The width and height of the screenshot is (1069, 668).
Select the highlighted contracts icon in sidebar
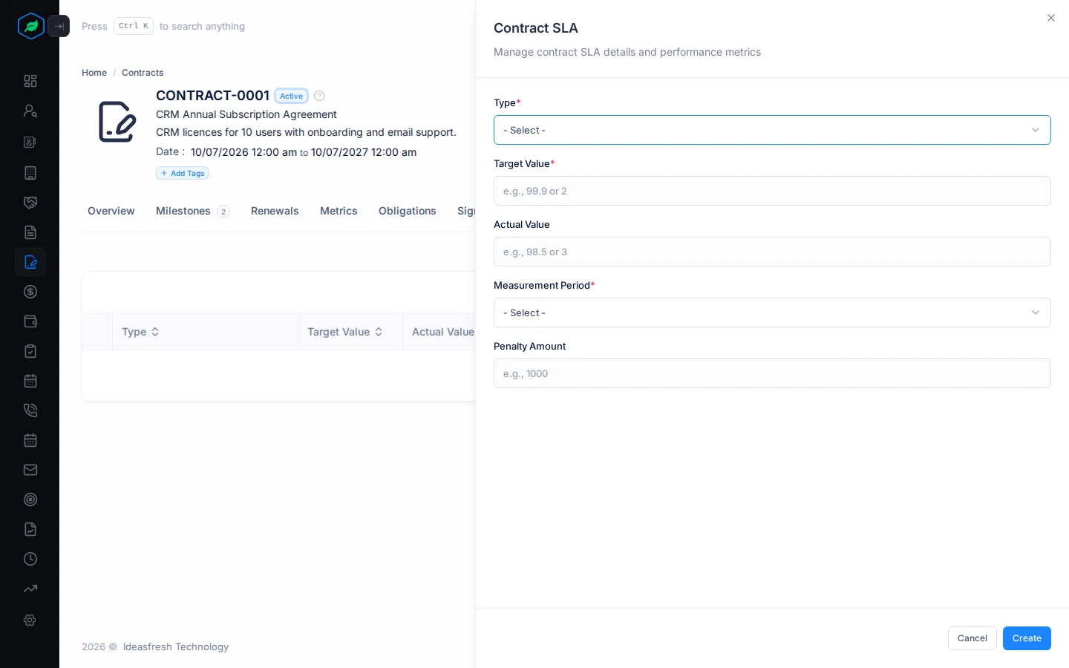[x=30, y=262]
